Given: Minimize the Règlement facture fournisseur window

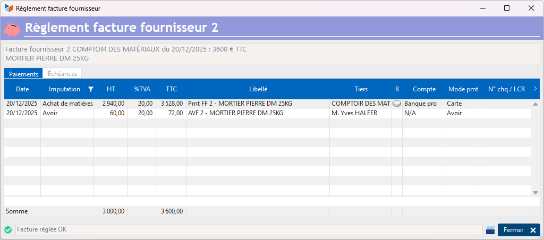Looking at the screenshot, I should pos(482,8).
